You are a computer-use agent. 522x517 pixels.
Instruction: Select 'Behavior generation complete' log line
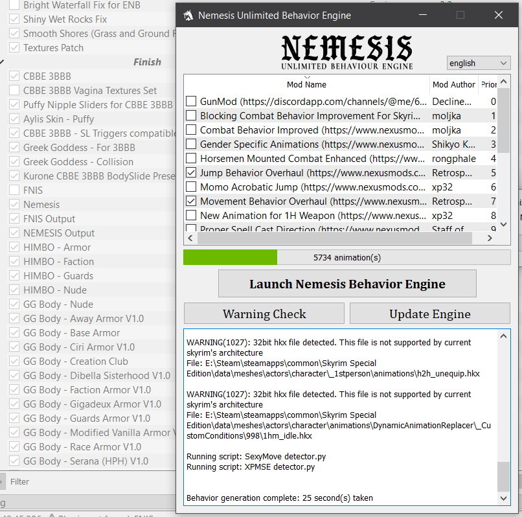pyautogui.click(x=280, y=498)
